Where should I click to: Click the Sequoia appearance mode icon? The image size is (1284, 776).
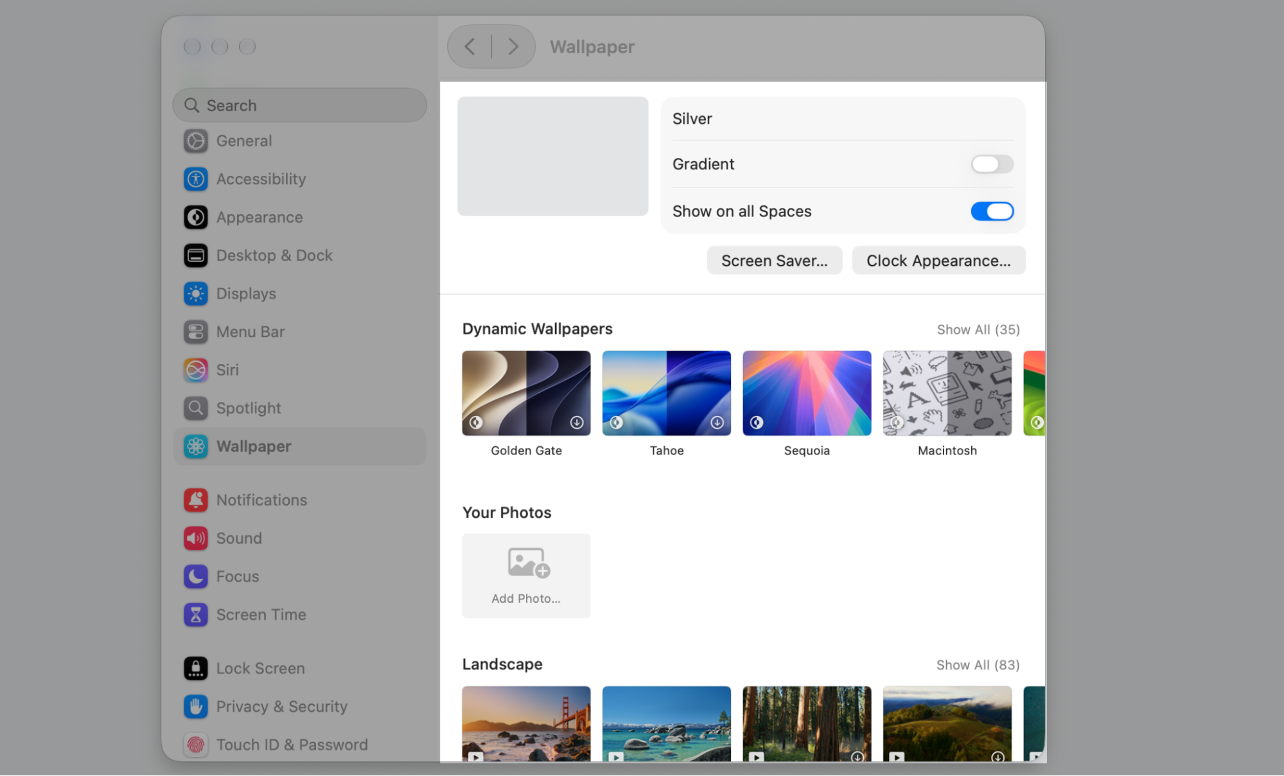tap(757, 422)
